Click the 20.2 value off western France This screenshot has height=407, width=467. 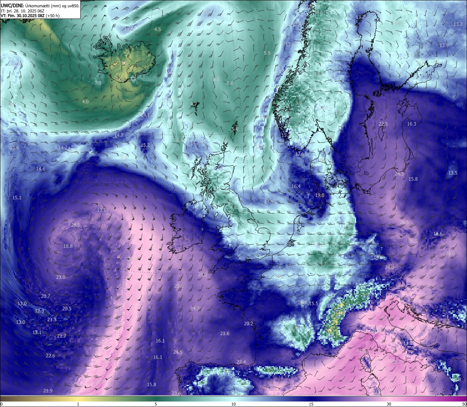click(248, 324)
